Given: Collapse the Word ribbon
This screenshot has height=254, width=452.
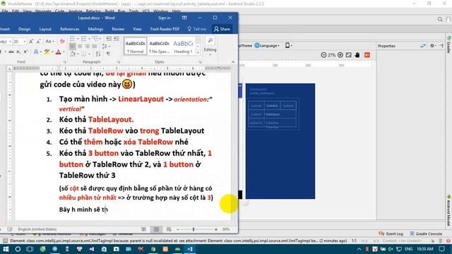Looking at the screenshot, I should 233,62.
